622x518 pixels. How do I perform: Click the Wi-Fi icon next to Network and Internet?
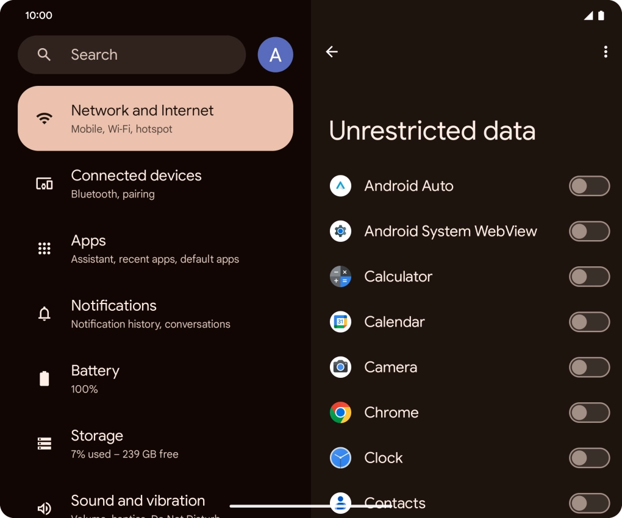coord(45,118)
